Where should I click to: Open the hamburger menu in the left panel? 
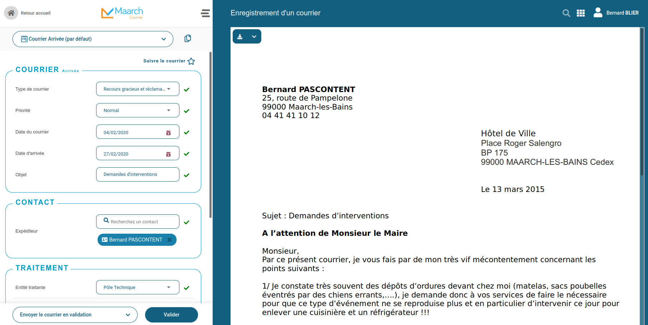tap(205, 13)
